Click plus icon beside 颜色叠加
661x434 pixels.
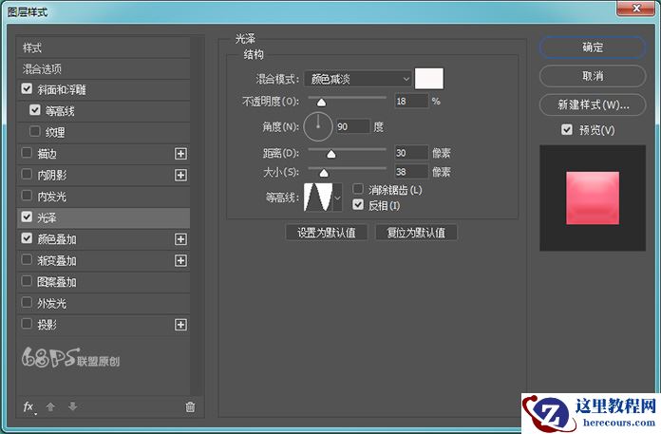point(180,239)
